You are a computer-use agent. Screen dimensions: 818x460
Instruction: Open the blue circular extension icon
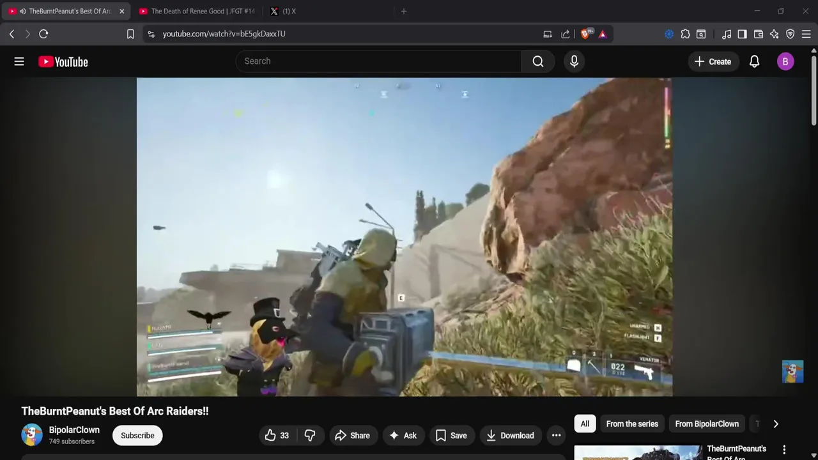669,34
